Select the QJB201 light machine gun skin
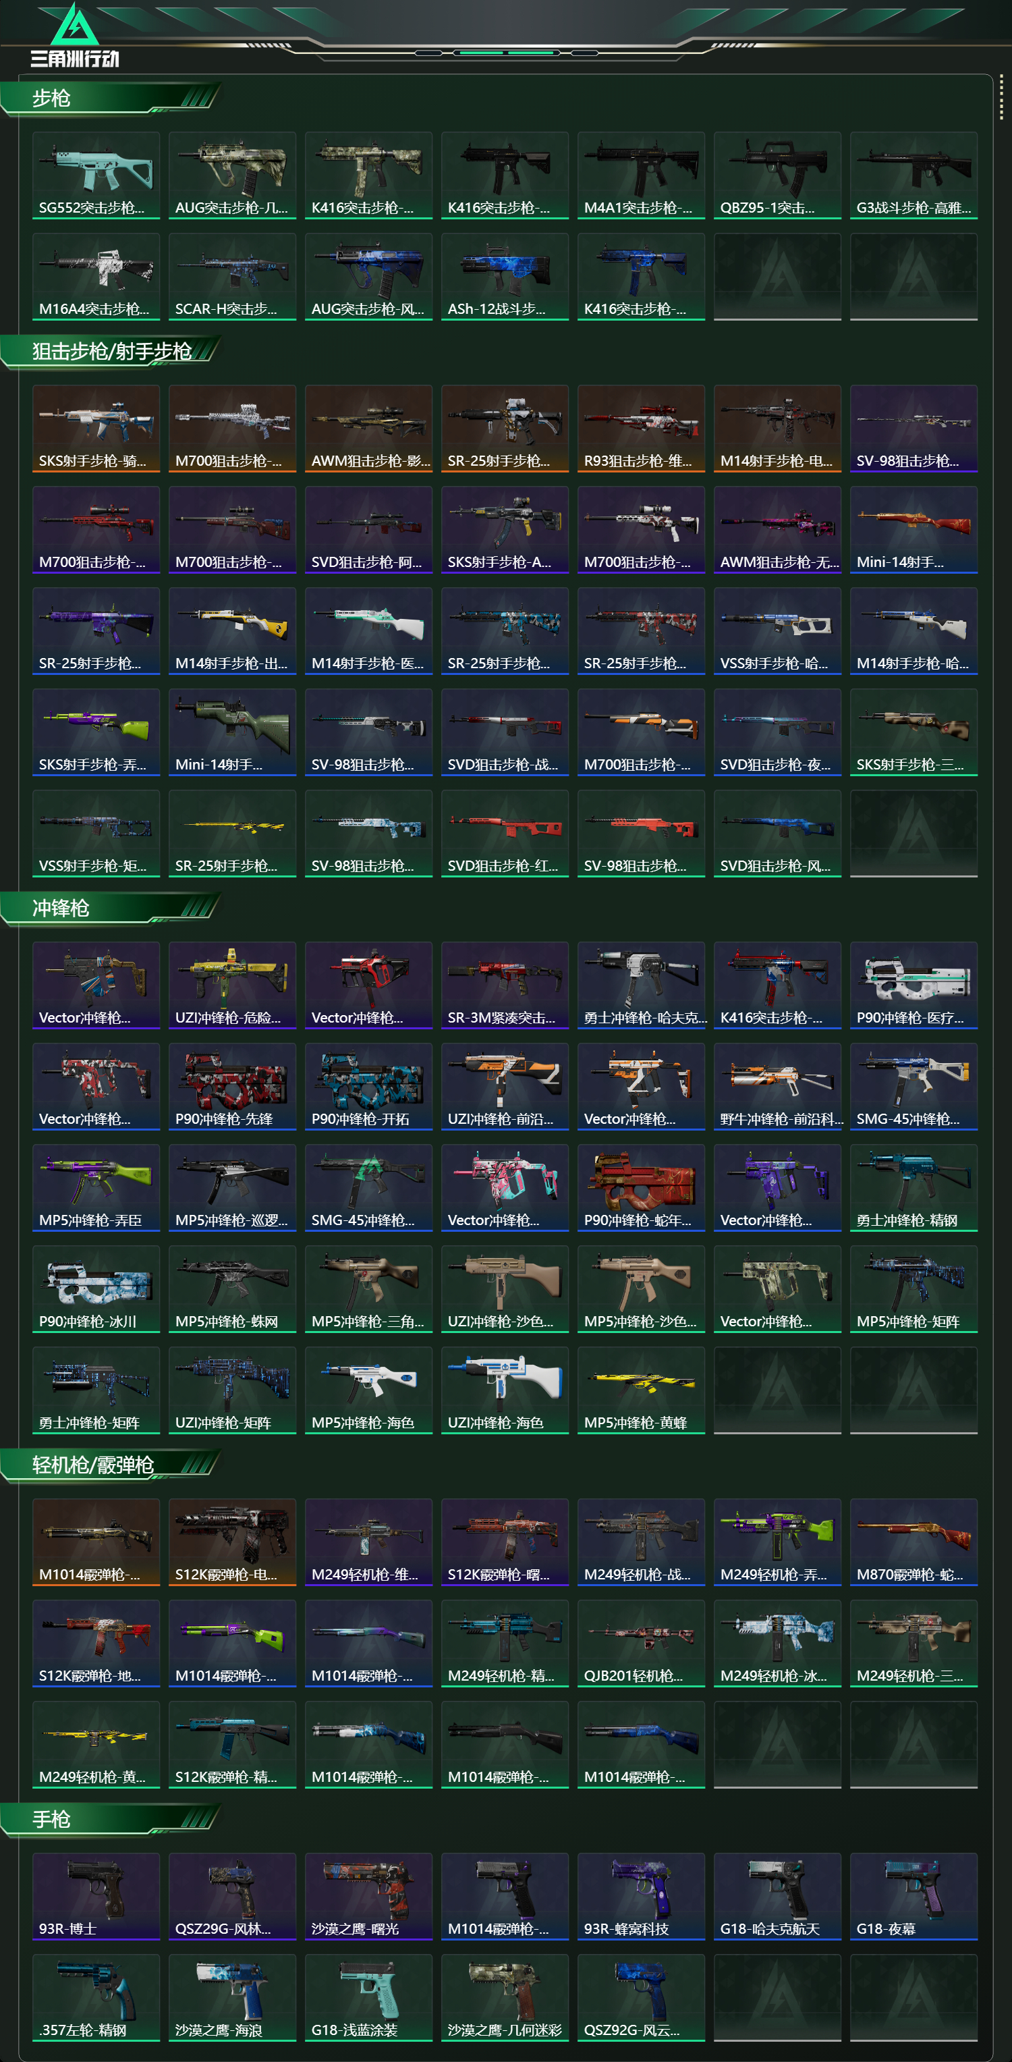This screenshot has width=1012, height=2062. click(x=642, y=1644)
